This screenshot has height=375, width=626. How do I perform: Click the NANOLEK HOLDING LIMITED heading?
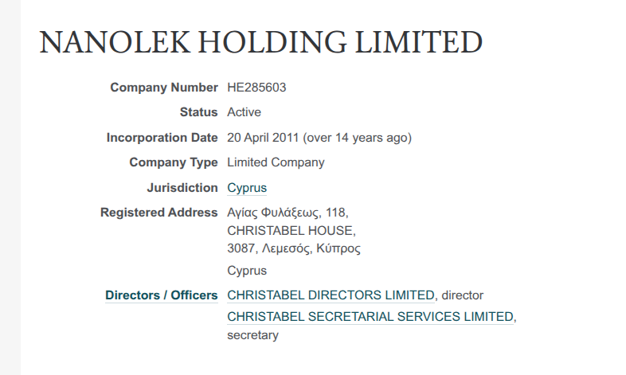261,41
